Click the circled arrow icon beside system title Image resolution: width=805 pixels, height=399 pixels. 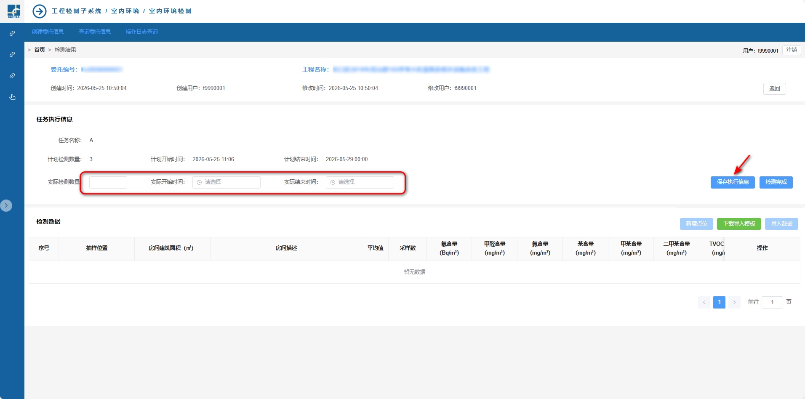coord(40,11)
